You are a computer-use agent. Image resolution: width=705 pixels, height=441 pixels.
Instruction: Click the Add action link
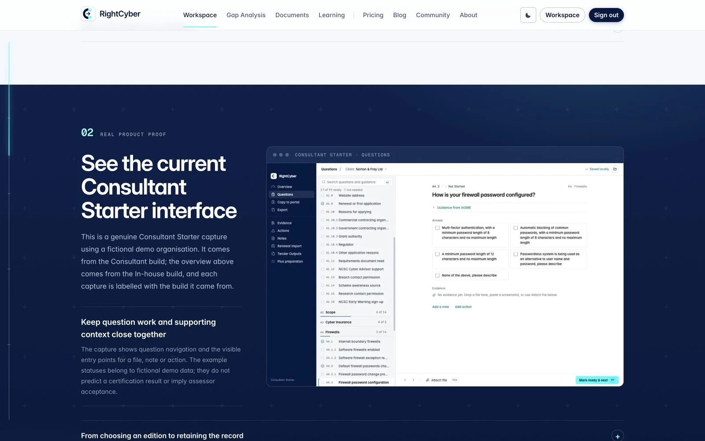click(463, 307)
